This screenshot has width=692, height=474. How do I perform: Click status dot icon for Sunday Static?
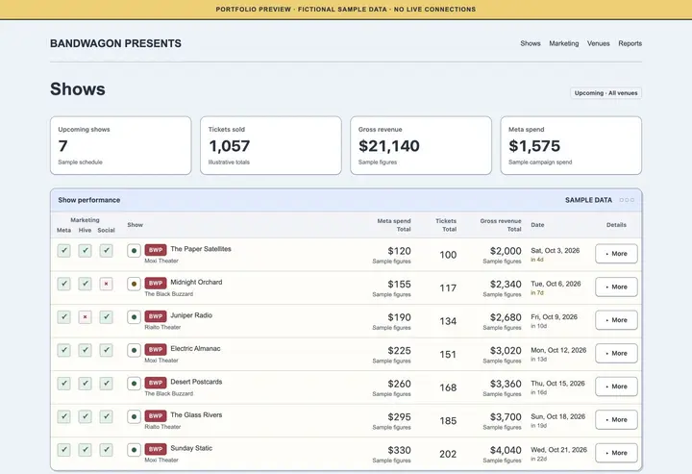click(134, 450)
